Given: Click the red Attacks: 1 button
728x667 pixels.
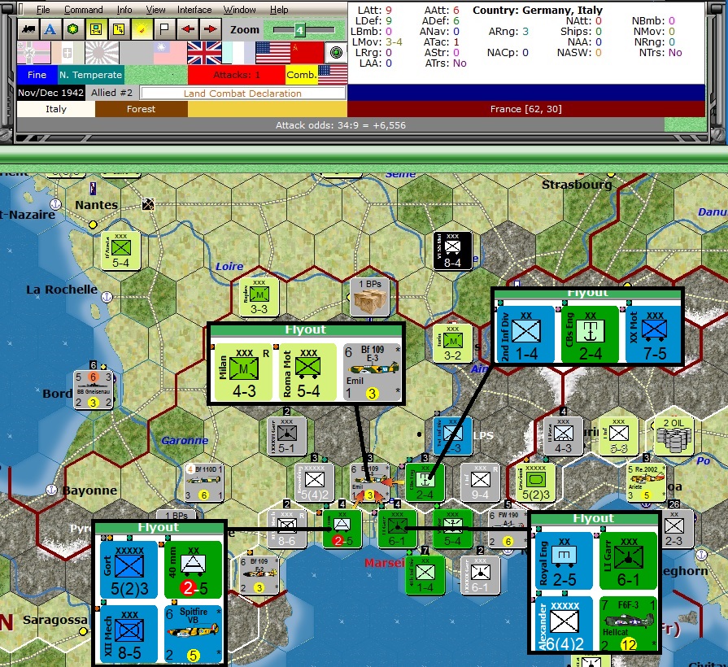Looking at the screenshot, I should 237,75.
